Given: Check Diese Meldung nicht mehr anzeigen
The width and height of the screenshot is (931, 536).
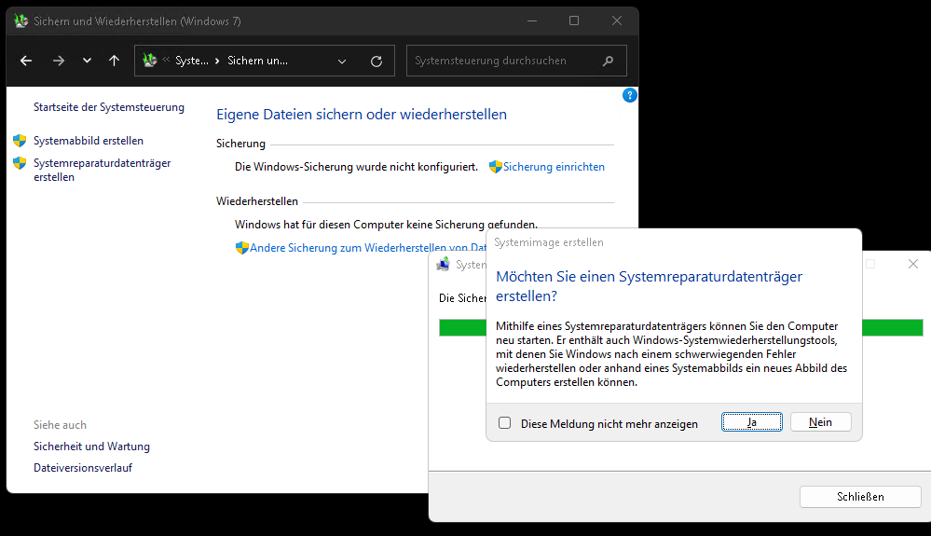Looking at the screenshot, I should (x=505, y=422).
